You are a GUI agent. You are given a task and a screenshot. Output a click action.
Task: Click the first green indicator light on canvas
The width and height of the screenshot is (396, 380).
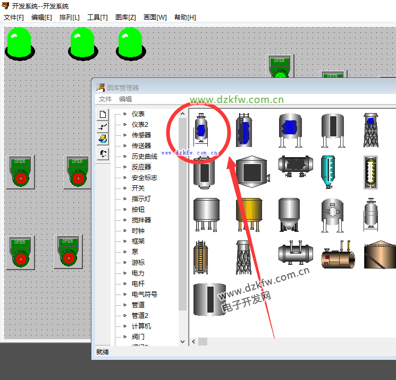point(19,43)
